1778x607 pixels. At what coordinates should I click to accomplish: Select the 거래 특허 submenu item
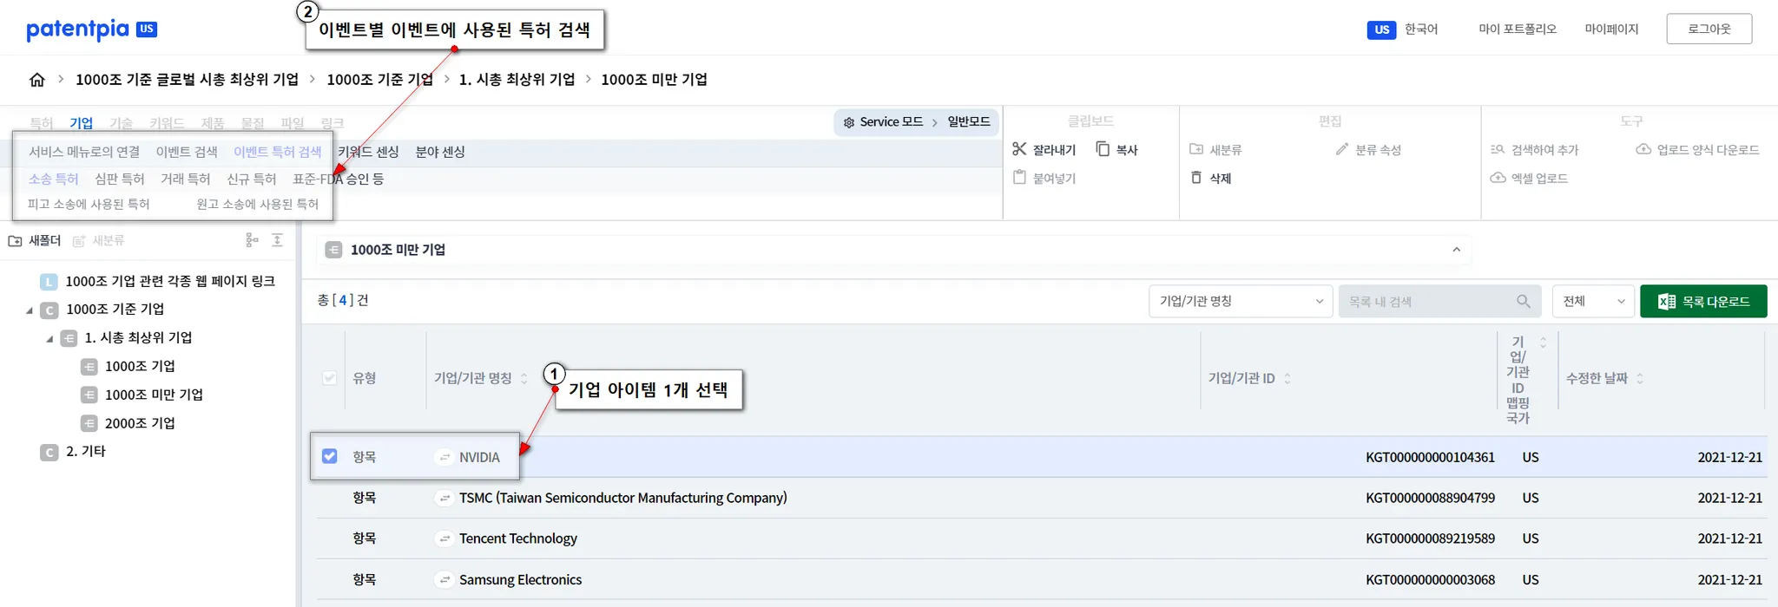[x=186, y=179]
